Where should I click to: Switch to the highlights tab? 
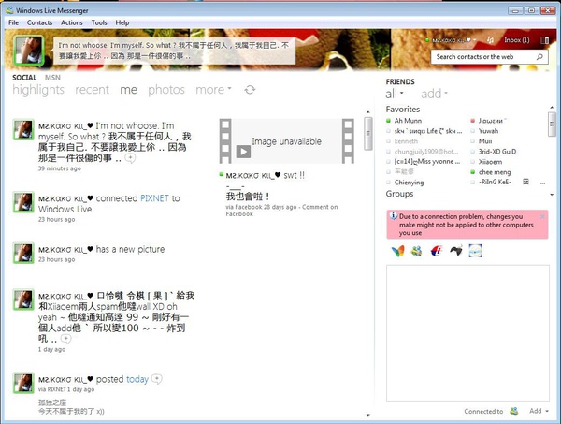coord(38,90)
